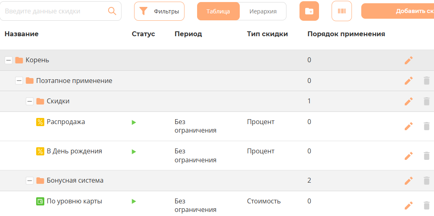Screen dimensions: 434x216
Task: Switch to the Таблица view tab
Action: (x=218, y=11)
